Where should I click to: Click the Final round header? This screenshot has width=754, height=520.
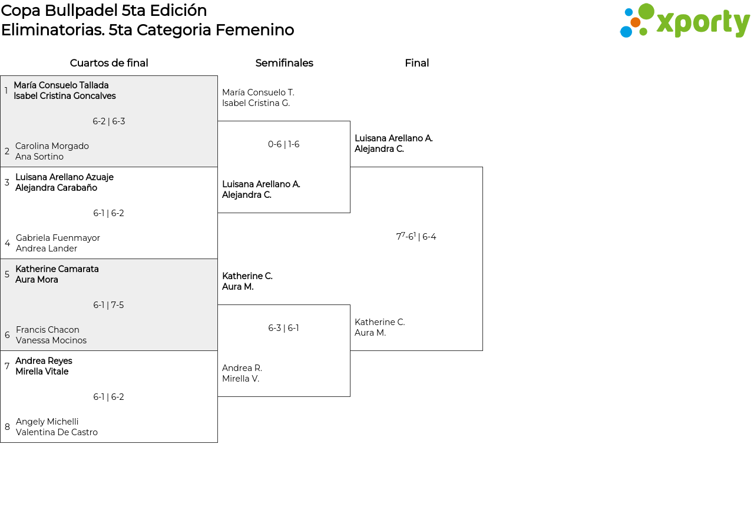tap(416, 63)
